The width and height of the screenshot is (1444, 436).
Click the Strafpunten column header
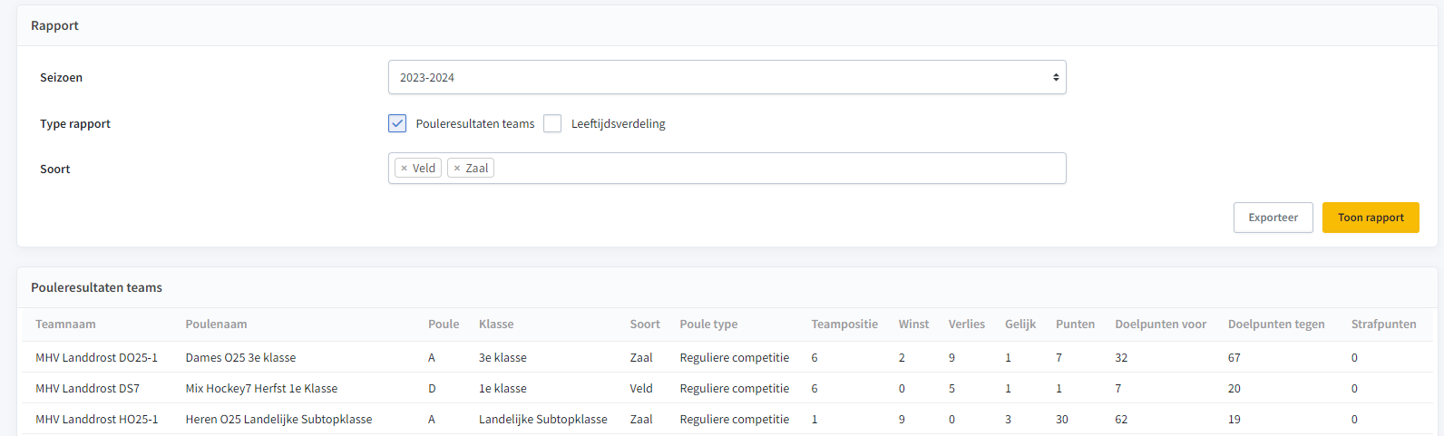pos(1383,325)
